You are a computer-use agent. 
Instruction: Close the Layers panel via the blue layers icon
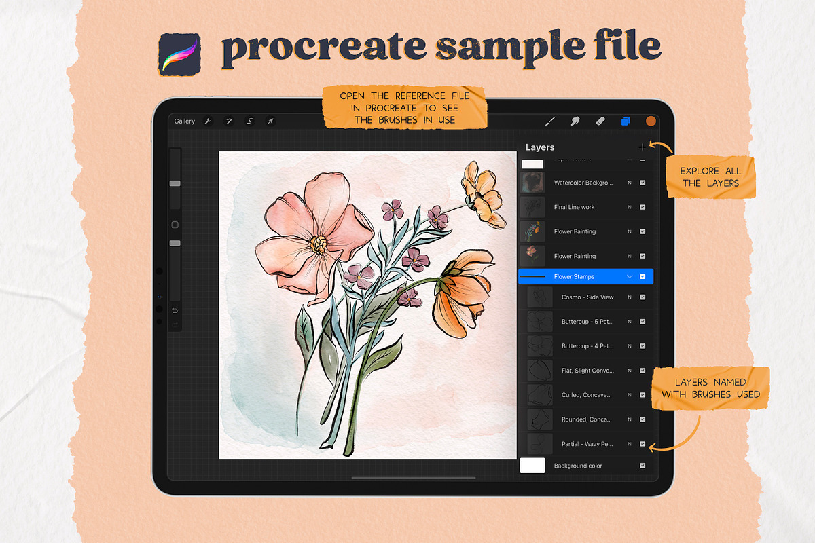click(x=625, y=121)
